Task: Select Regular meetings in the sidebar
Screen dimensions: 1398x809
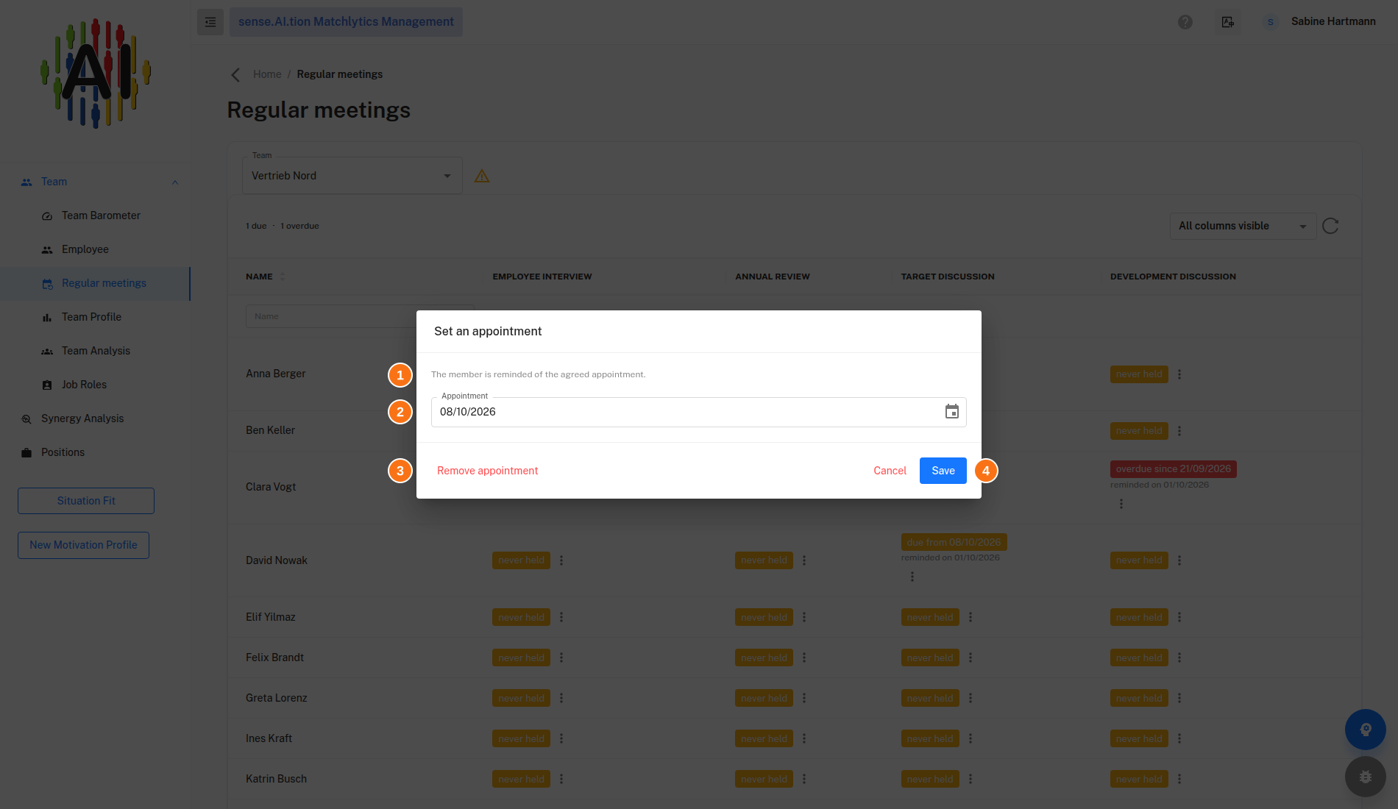Action: [95, 283]
